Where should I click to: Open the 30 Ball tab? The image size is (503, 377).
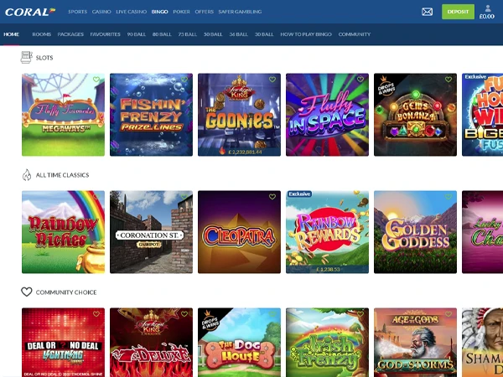(x=264, y=34)
